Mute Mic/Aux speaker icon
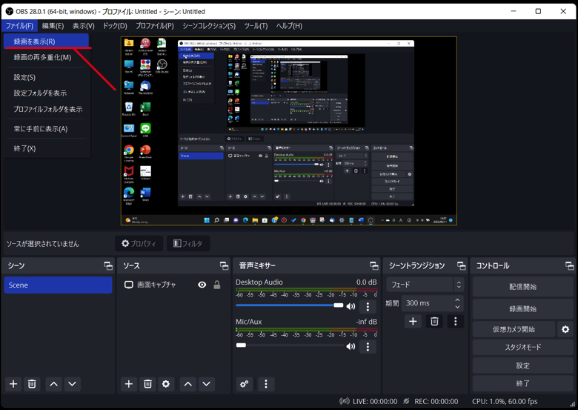Viewport: 578px width, 410px height. click(351, 345)
